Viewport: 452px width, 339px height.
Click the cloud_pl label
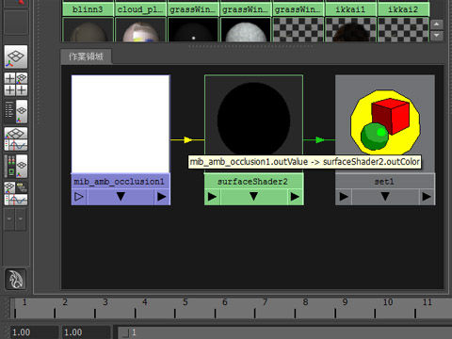point(140,9)
